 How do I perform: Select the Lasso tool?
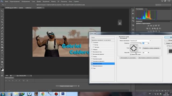2,17
